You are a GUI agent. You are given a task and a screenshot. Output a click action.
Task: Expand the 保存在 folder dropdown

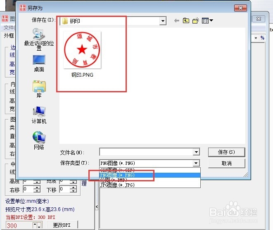point(163,21)
